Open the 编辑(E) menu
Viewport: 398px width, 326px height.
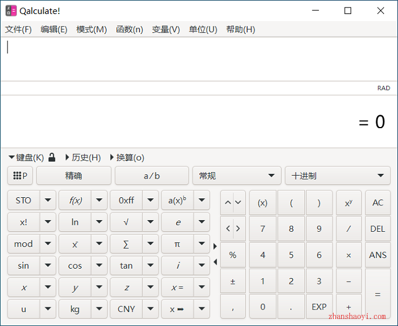coord(54,29)
